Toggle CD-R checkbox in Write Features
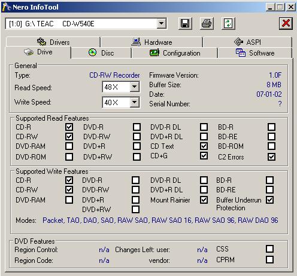The width and height of the screenshot is (297, 276). pos(69,180)
